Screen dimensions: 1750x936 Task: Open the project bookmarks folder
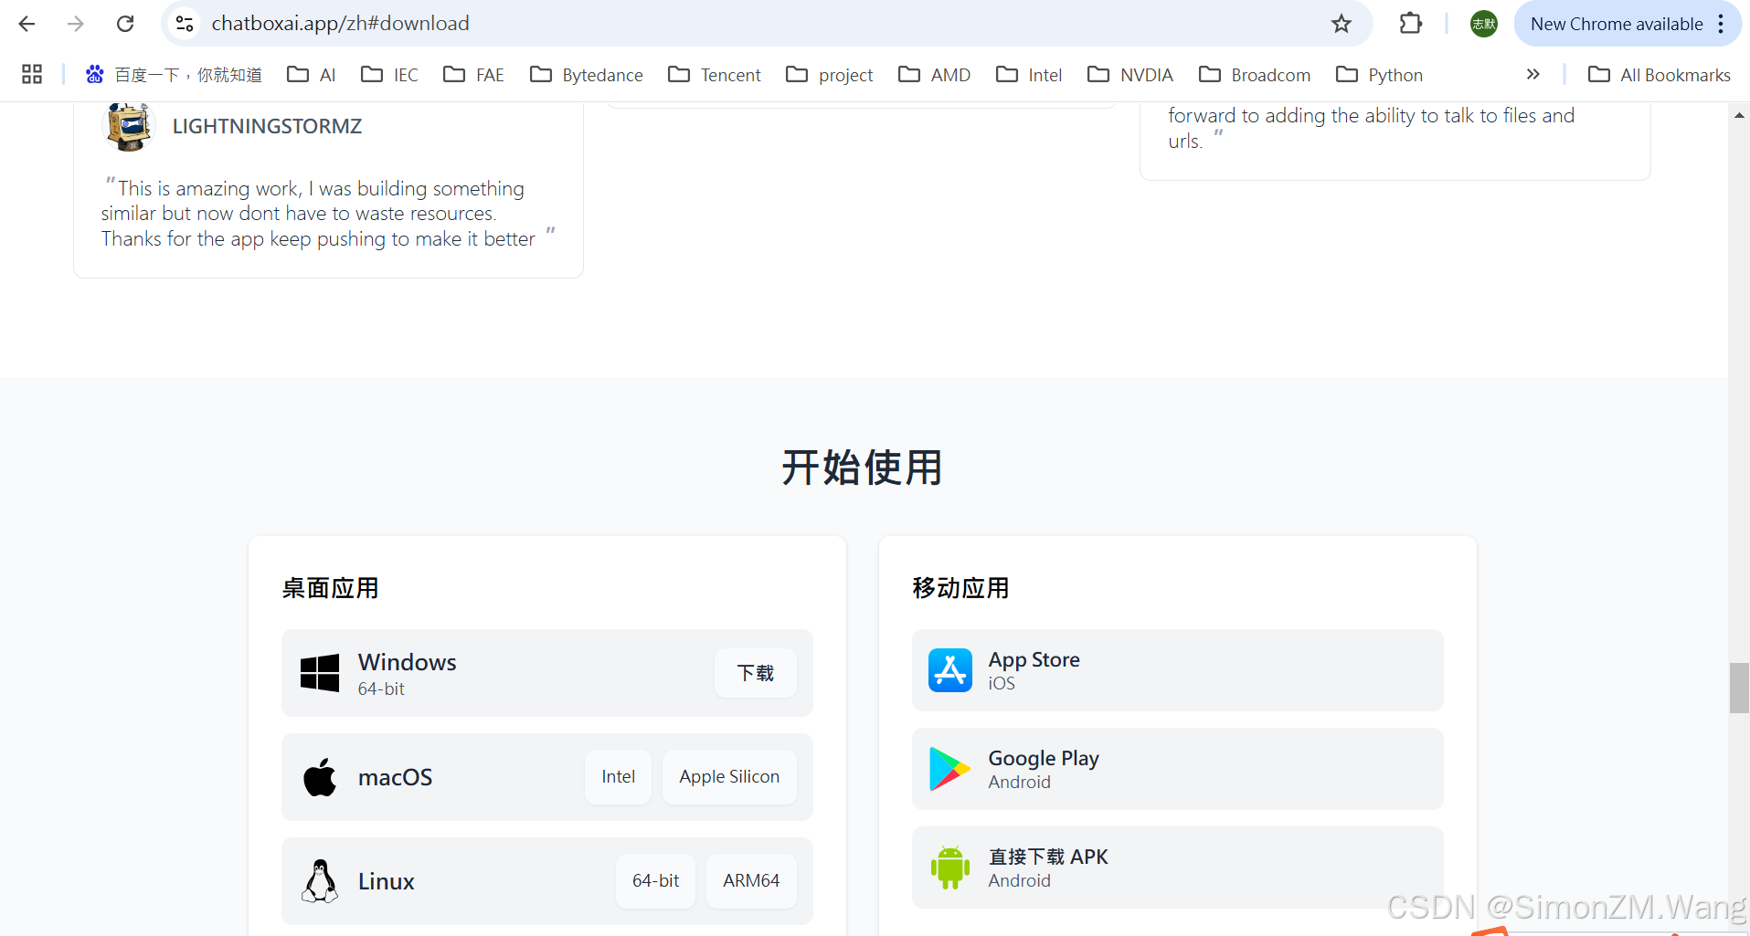pos(830,75)
